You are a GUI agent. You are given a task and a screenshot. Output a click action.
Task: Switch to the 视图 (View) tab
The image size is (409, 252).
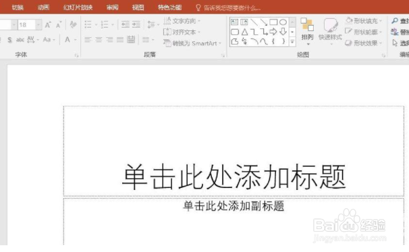138,7
